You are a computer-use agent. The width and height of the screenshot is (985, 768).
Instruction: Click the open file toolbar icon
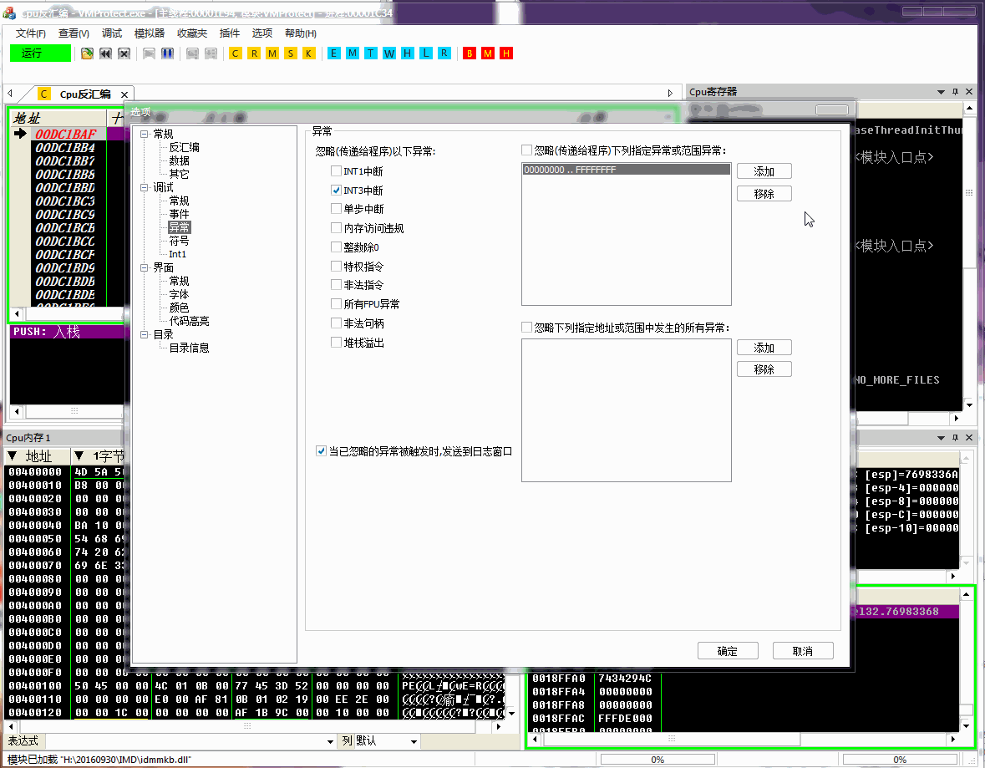tap(87, 53)
